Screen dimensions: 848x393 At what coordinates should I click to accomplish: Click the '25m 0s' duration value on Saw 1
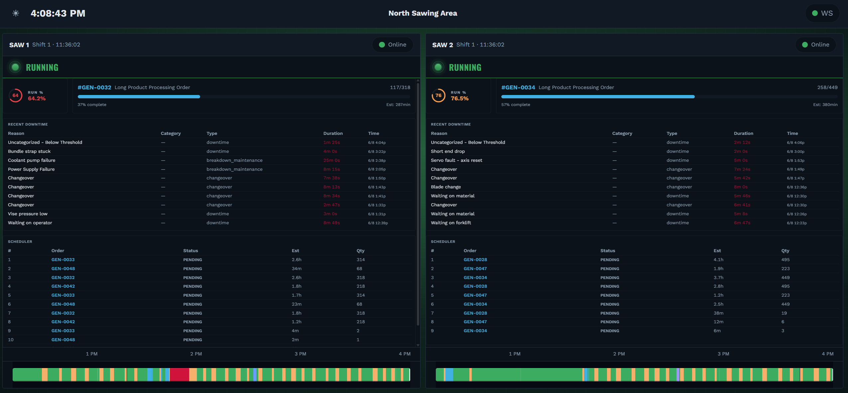(332, 160)
